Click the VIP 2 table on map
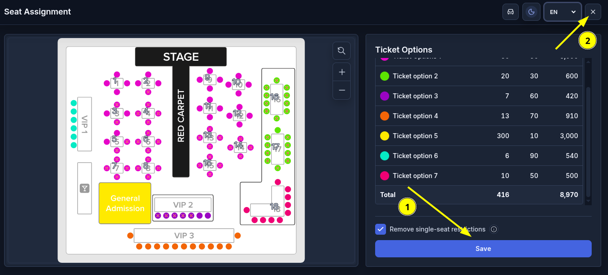This screenshot has height=275, width=608. point(183,205)
